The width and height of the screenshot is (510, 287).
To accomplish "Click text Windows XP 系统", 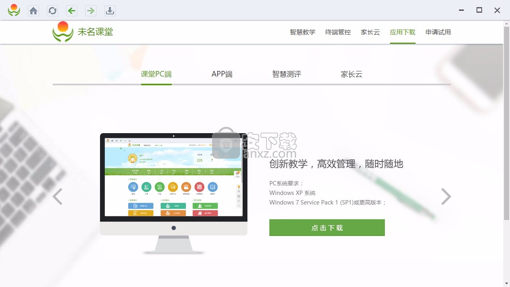I will 292,193.
